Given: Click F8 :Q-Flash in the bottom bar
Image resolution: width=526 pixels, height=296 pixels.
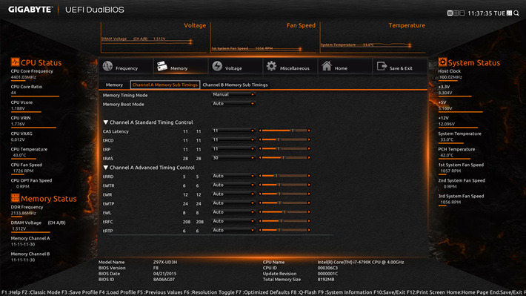Looking at the screenshot, I should point(304,292).
